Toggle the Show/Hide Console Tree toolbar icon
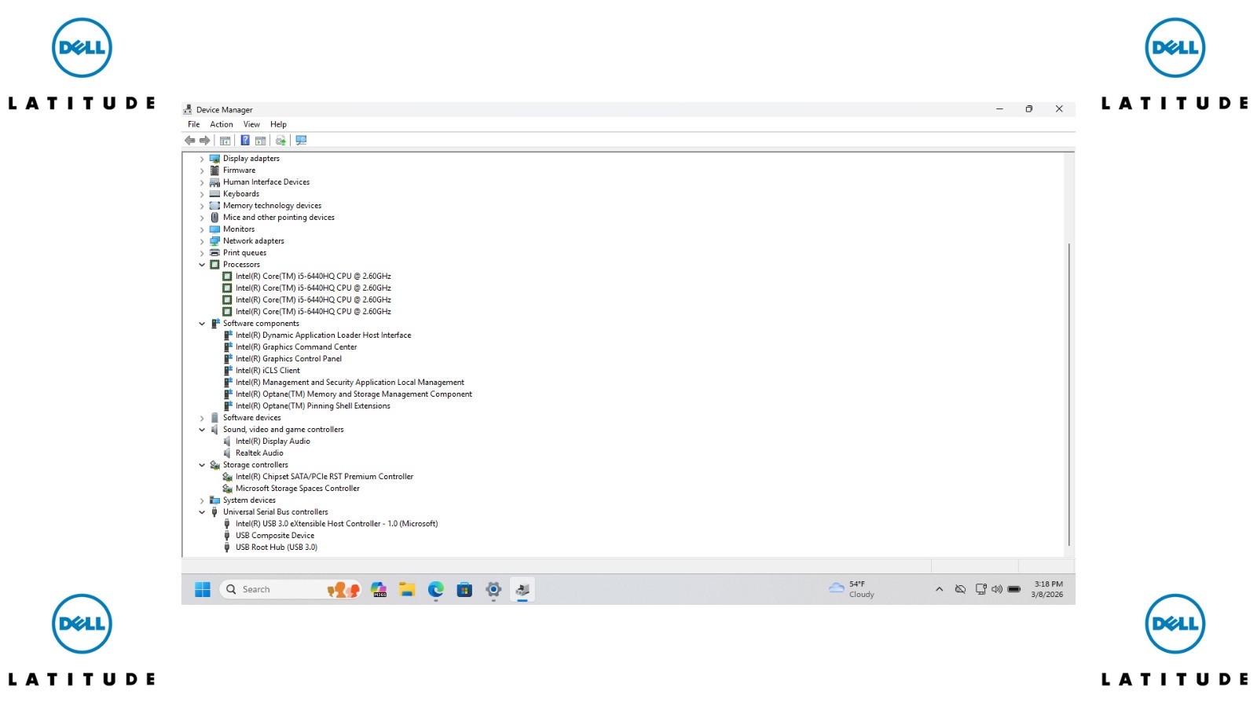The image size is (1257, 707). 225,141
